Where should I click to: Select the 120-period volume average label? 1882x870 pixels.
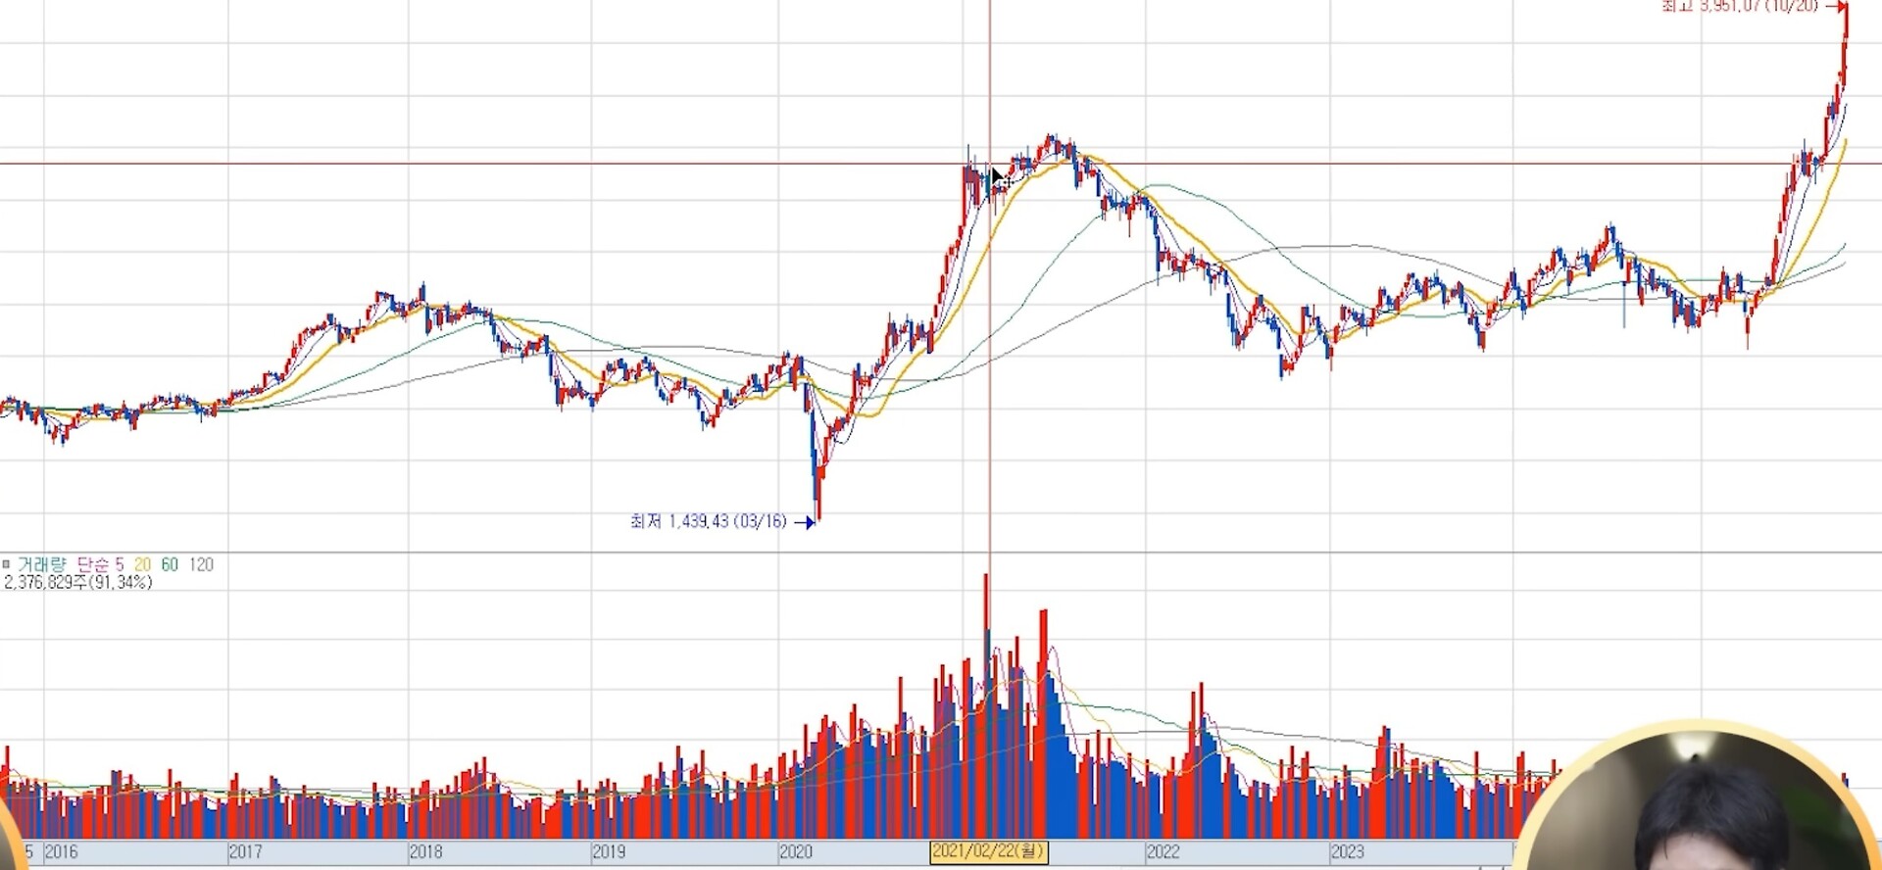pos(201,564)
